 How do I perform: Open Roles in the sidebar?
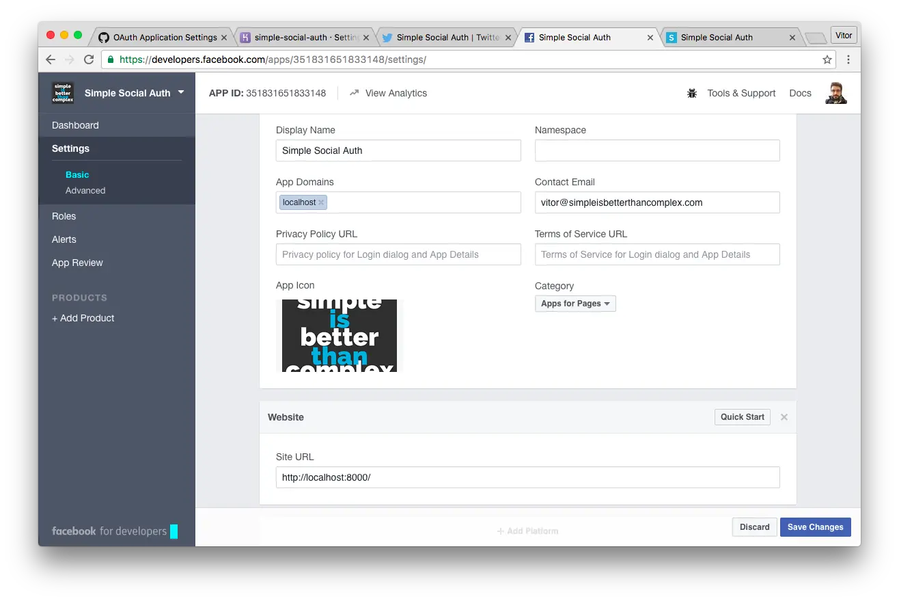117,216
